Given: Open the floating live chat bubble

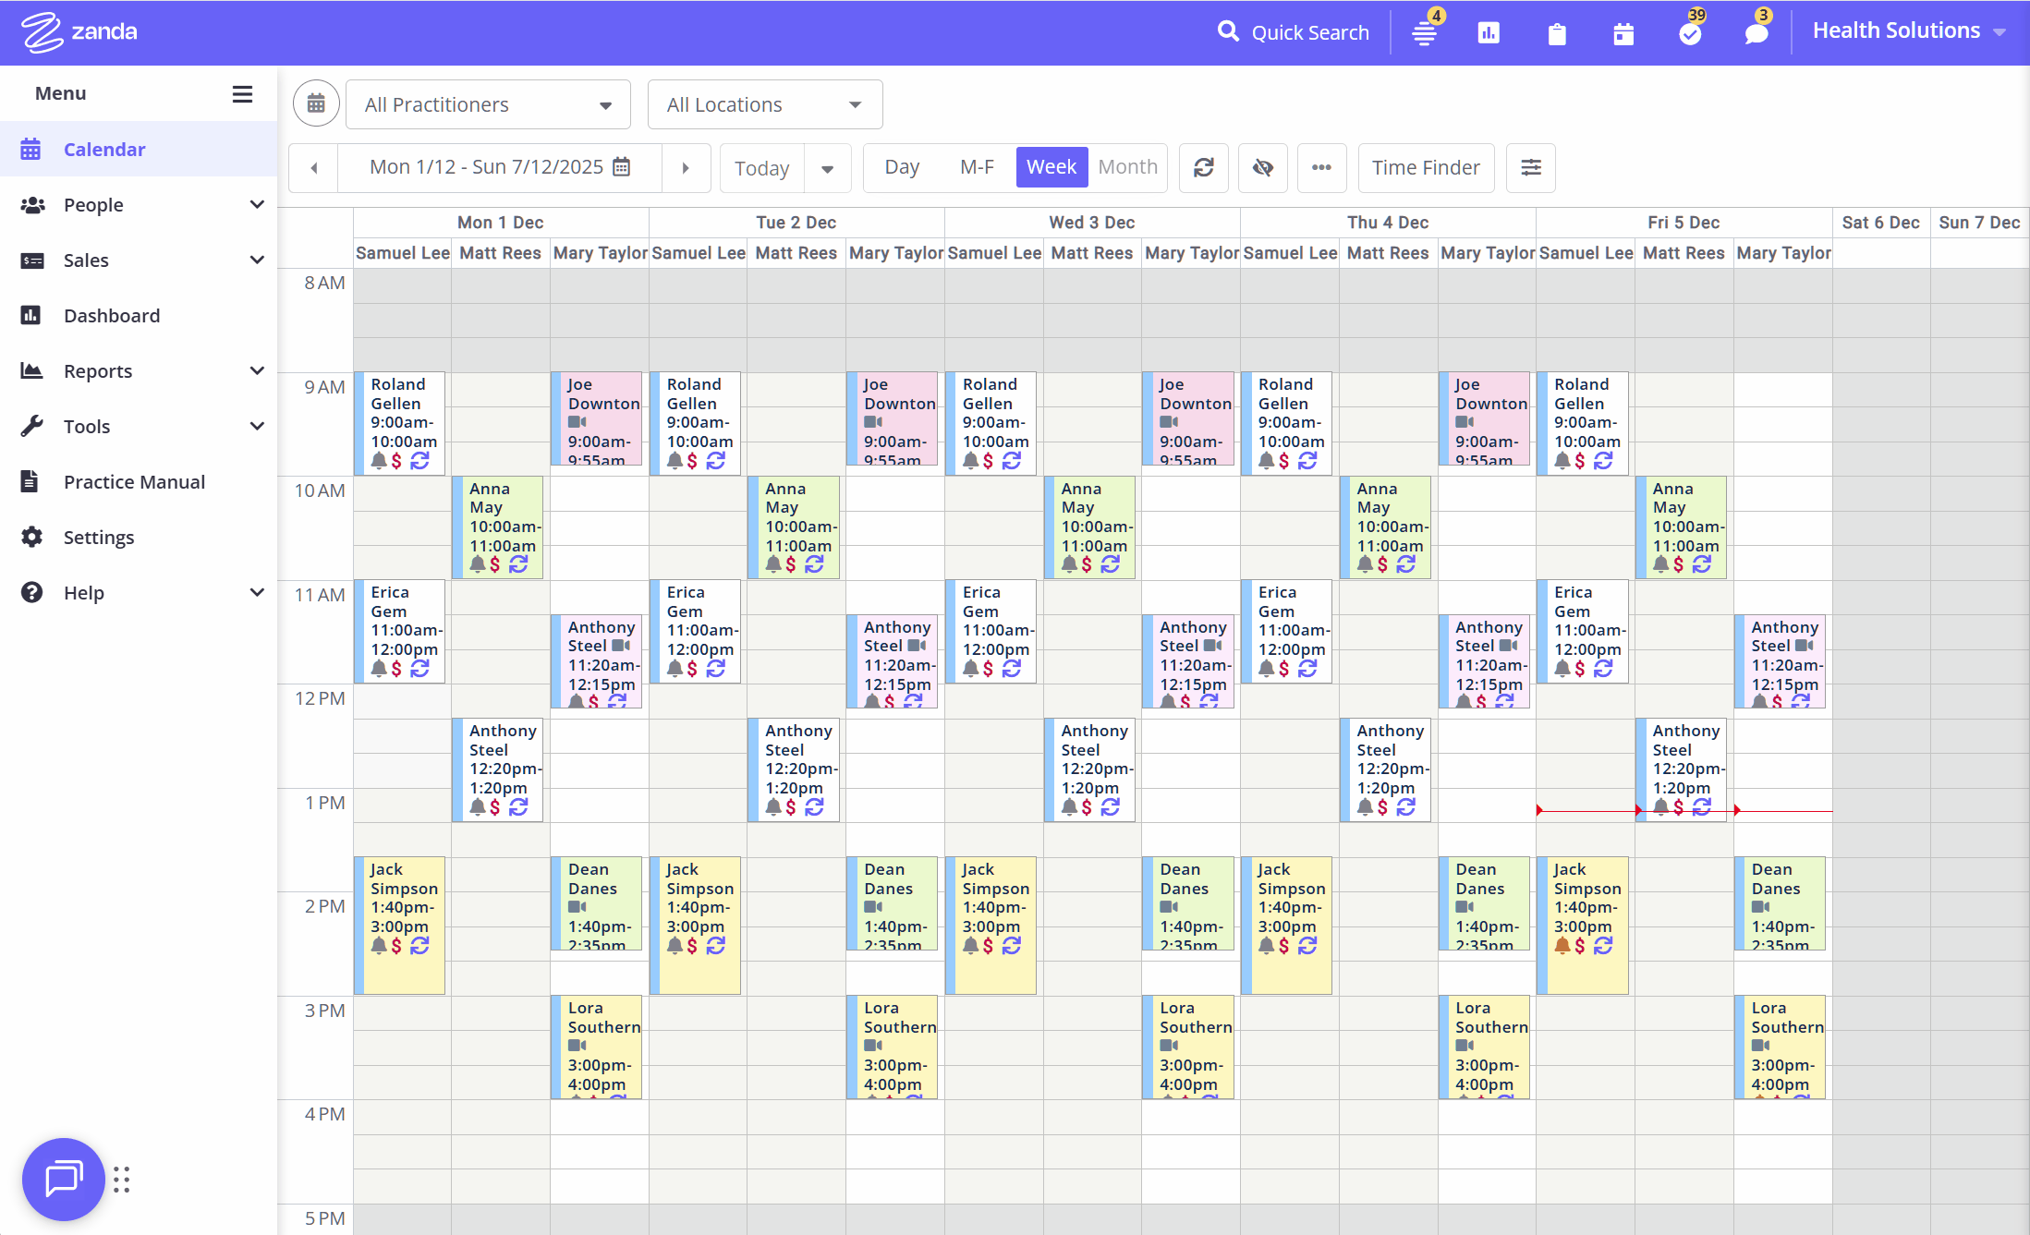Looking at the screenshot, I should [x=63, y=1179].
